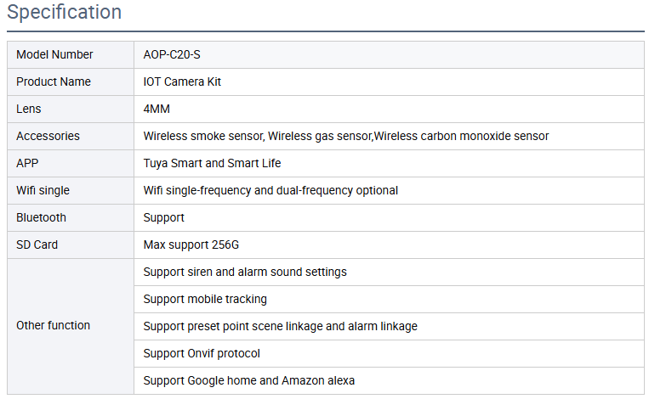Click the 4MM lens value

tap(157, 110)
